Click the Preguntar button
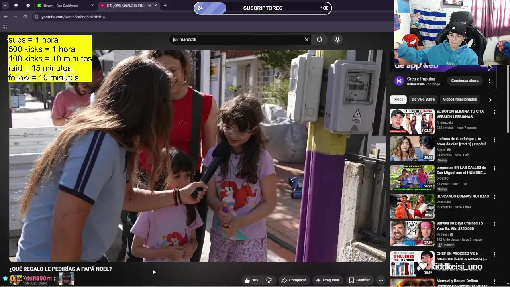The height and width of the screenshot is (287, 510). [x=327, y=280]
